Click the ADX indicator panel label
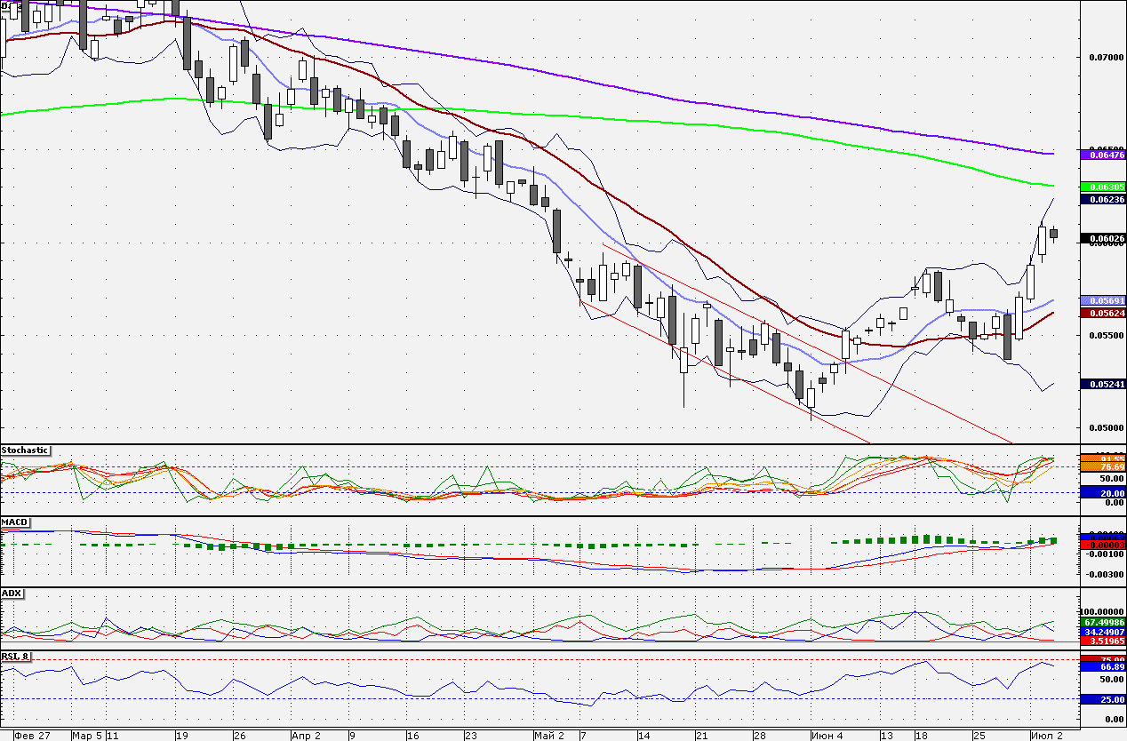This screenshot has height=741, width=1127. click(x=12, y=593)
